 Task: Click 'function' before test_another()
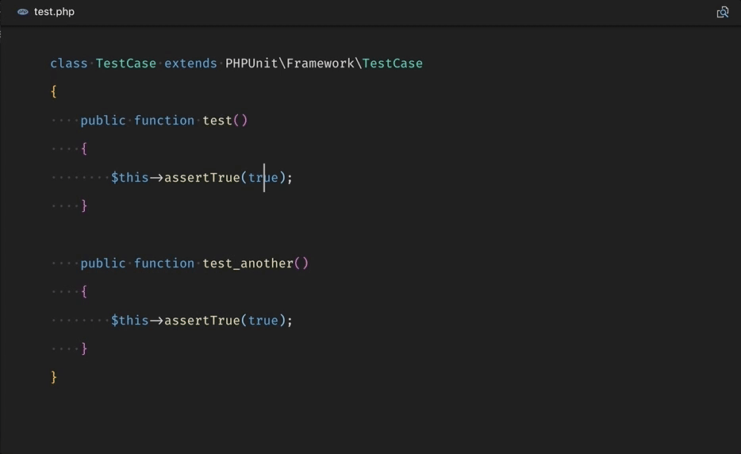tap(164, 264)
